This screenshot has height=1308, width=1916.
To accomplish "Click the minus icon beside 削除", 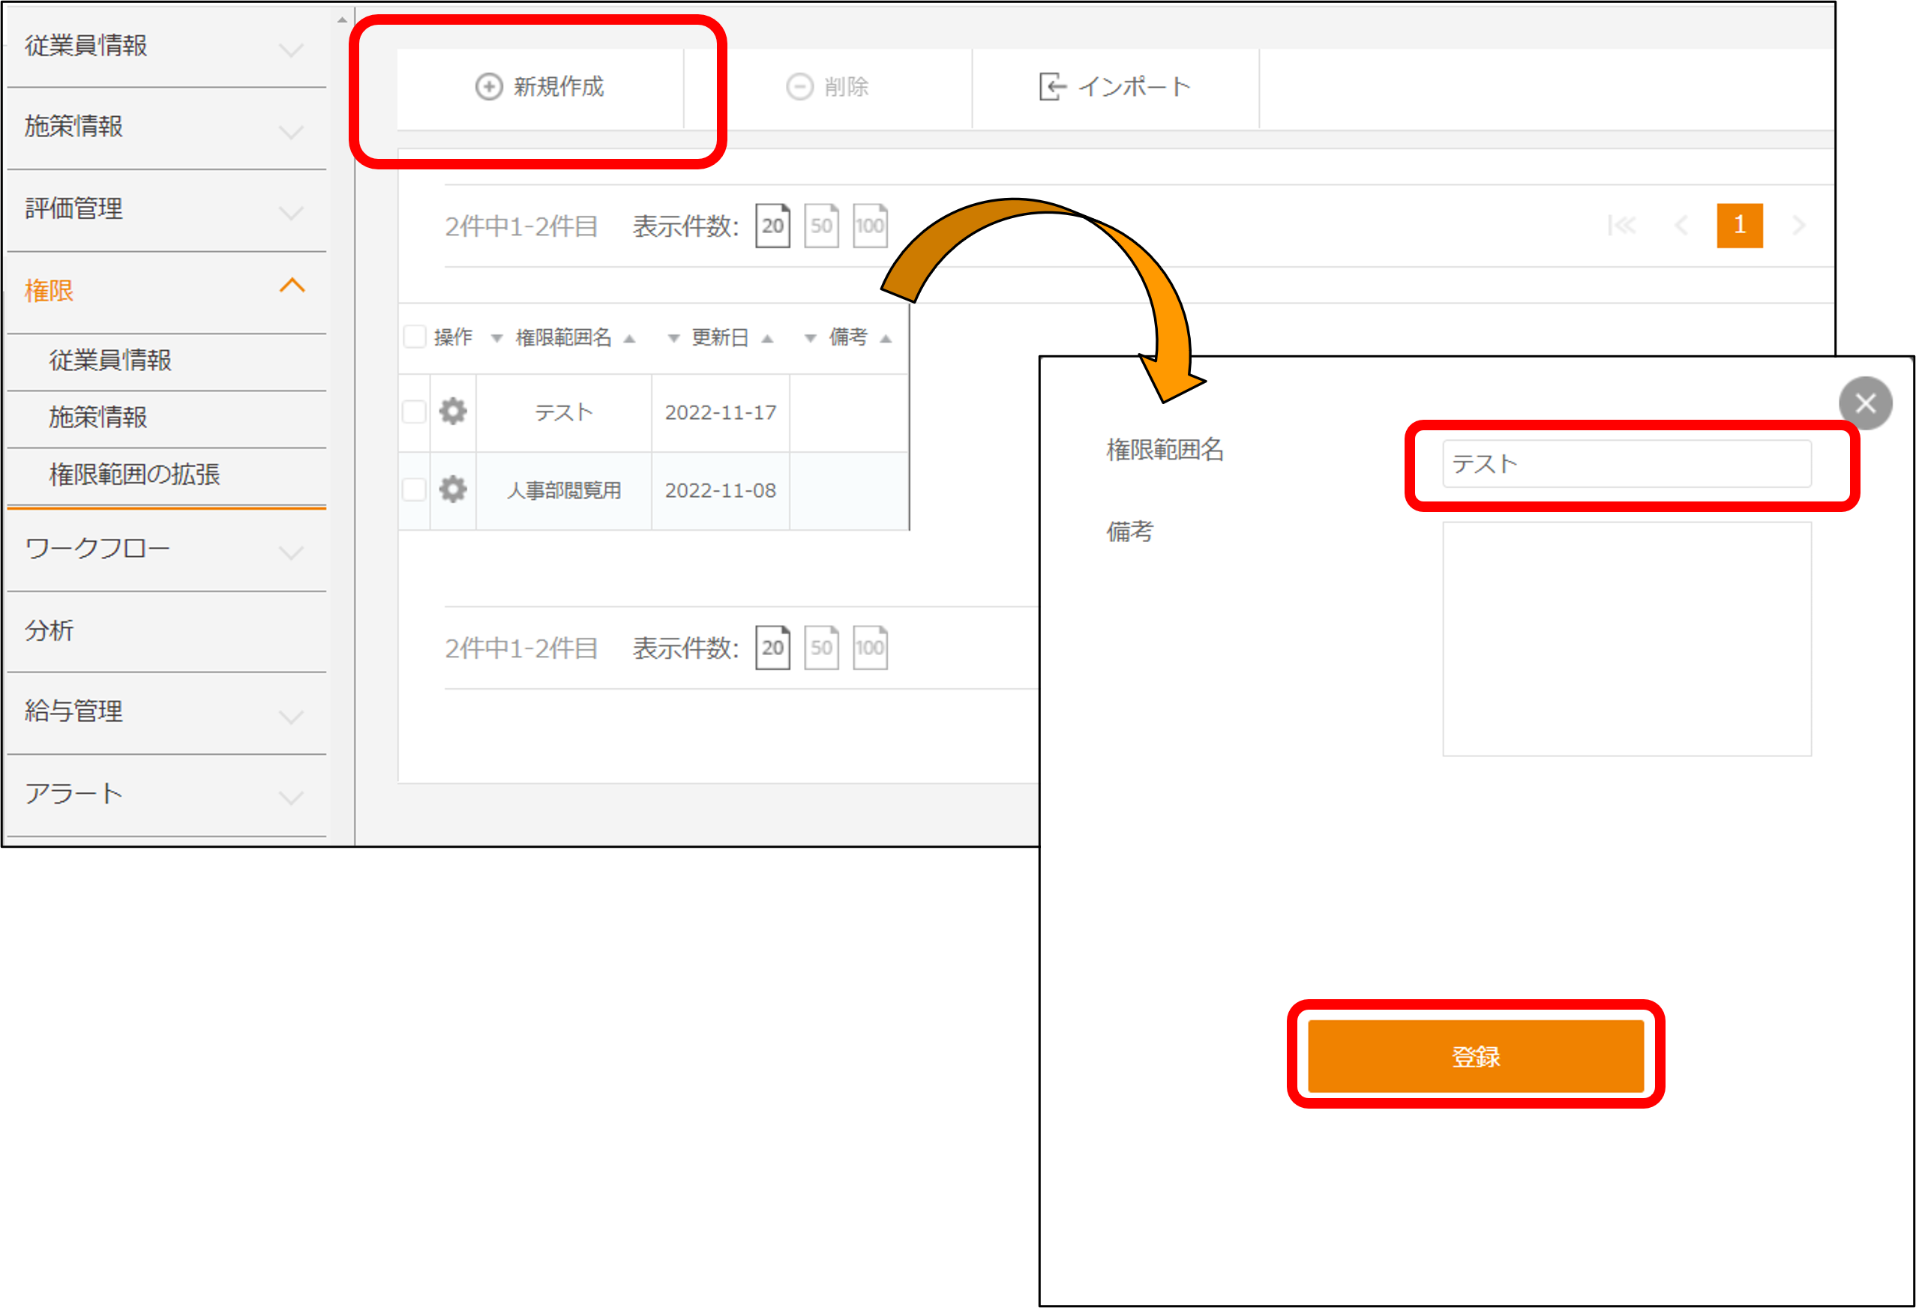I will 799,86.
